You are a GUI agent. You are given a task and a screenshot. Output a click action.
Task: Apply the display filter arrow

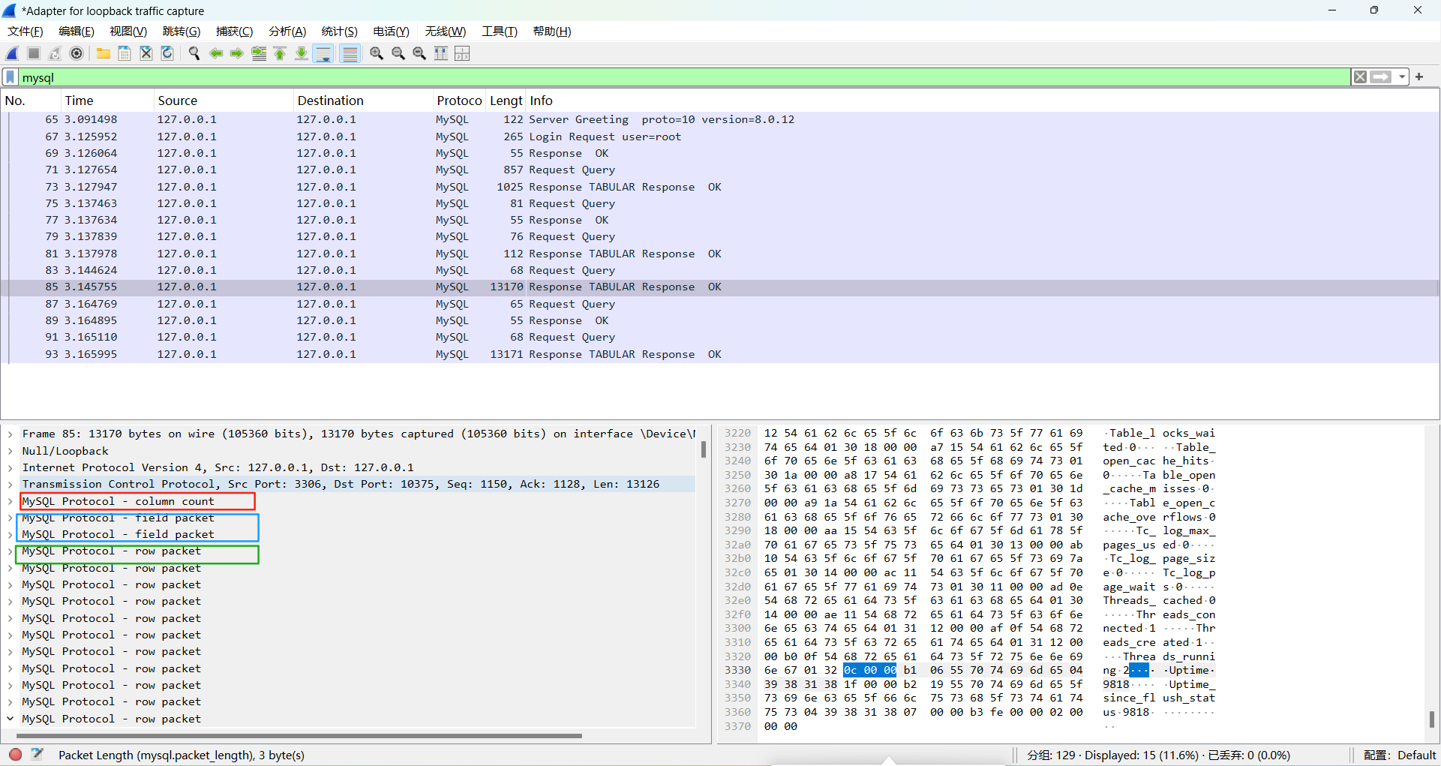click(x=1381, y=77)
